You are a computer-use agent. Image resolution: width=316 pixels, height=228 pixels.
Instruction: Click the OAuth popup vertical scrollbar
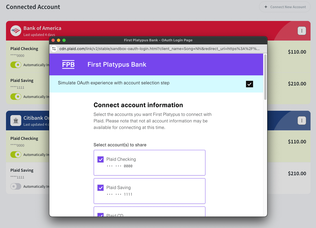[265, 77]
